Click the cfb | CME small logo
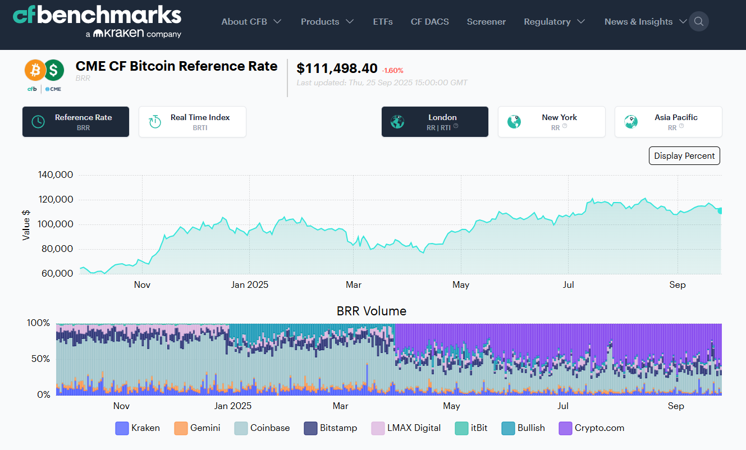This screenshot has width=746, height=450. click(x=44, y=89)
